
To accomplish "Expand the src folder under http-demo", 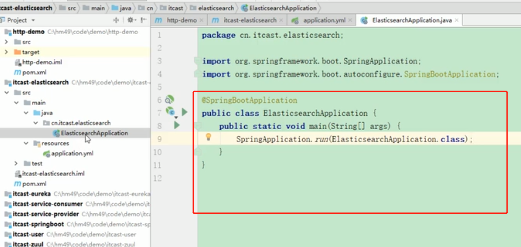I will [x=6, y=42].
